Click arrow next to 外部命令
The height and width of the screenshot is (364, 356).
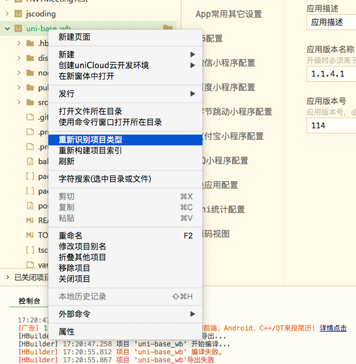tap(193, 314)
